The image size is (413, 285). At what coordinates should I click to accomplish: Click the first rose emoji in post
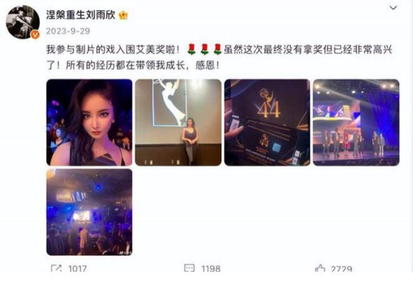191,49
